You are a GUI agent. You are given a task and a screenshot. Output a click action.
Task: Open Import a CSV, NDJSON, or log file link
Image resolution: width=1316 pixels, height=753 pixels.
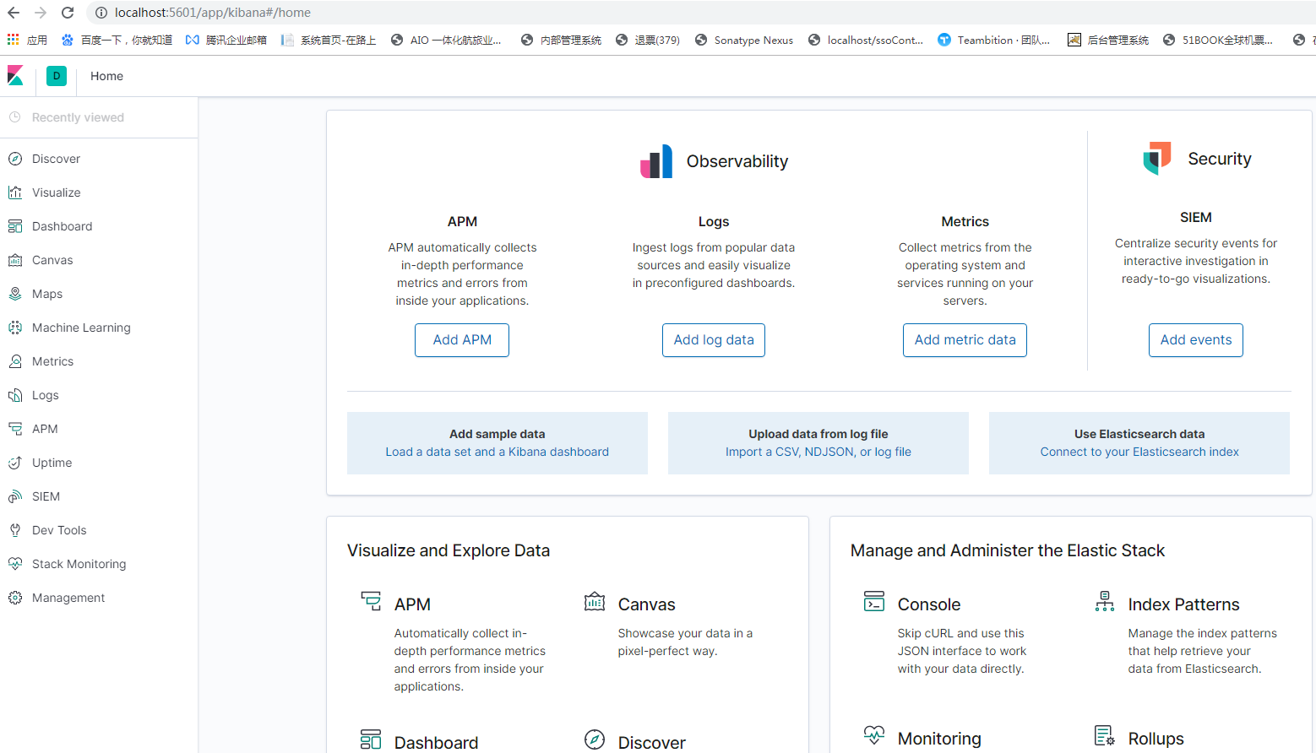click(x=818, y=452)
